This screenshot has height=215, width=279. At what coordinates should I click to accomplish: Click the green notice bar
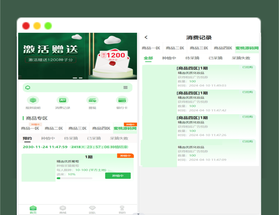pyautogui.click(x=78, y=88)
